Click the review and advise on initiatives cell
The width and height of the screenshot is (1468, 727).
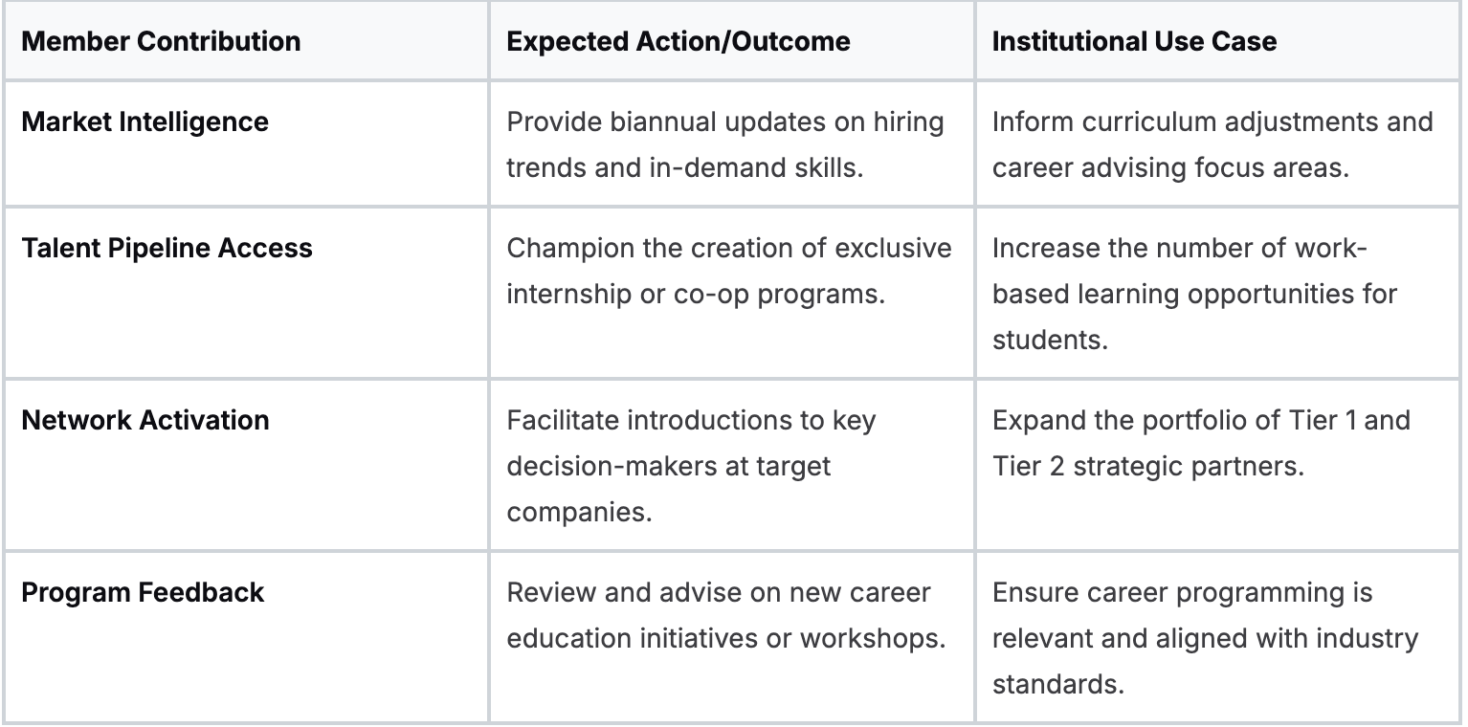pos(726,615)
